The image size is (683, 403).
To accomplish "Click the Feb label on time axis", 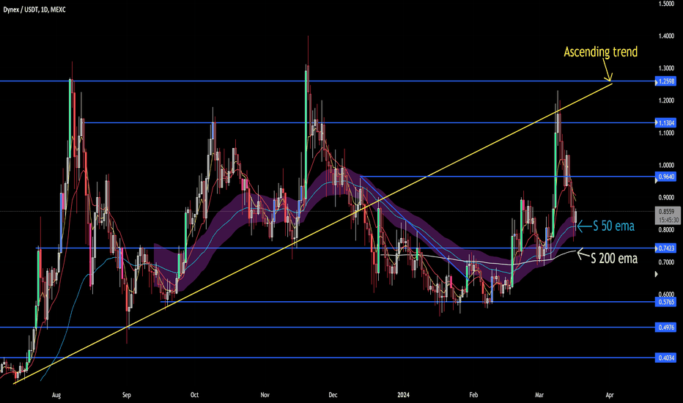I will tap(473, 395).
